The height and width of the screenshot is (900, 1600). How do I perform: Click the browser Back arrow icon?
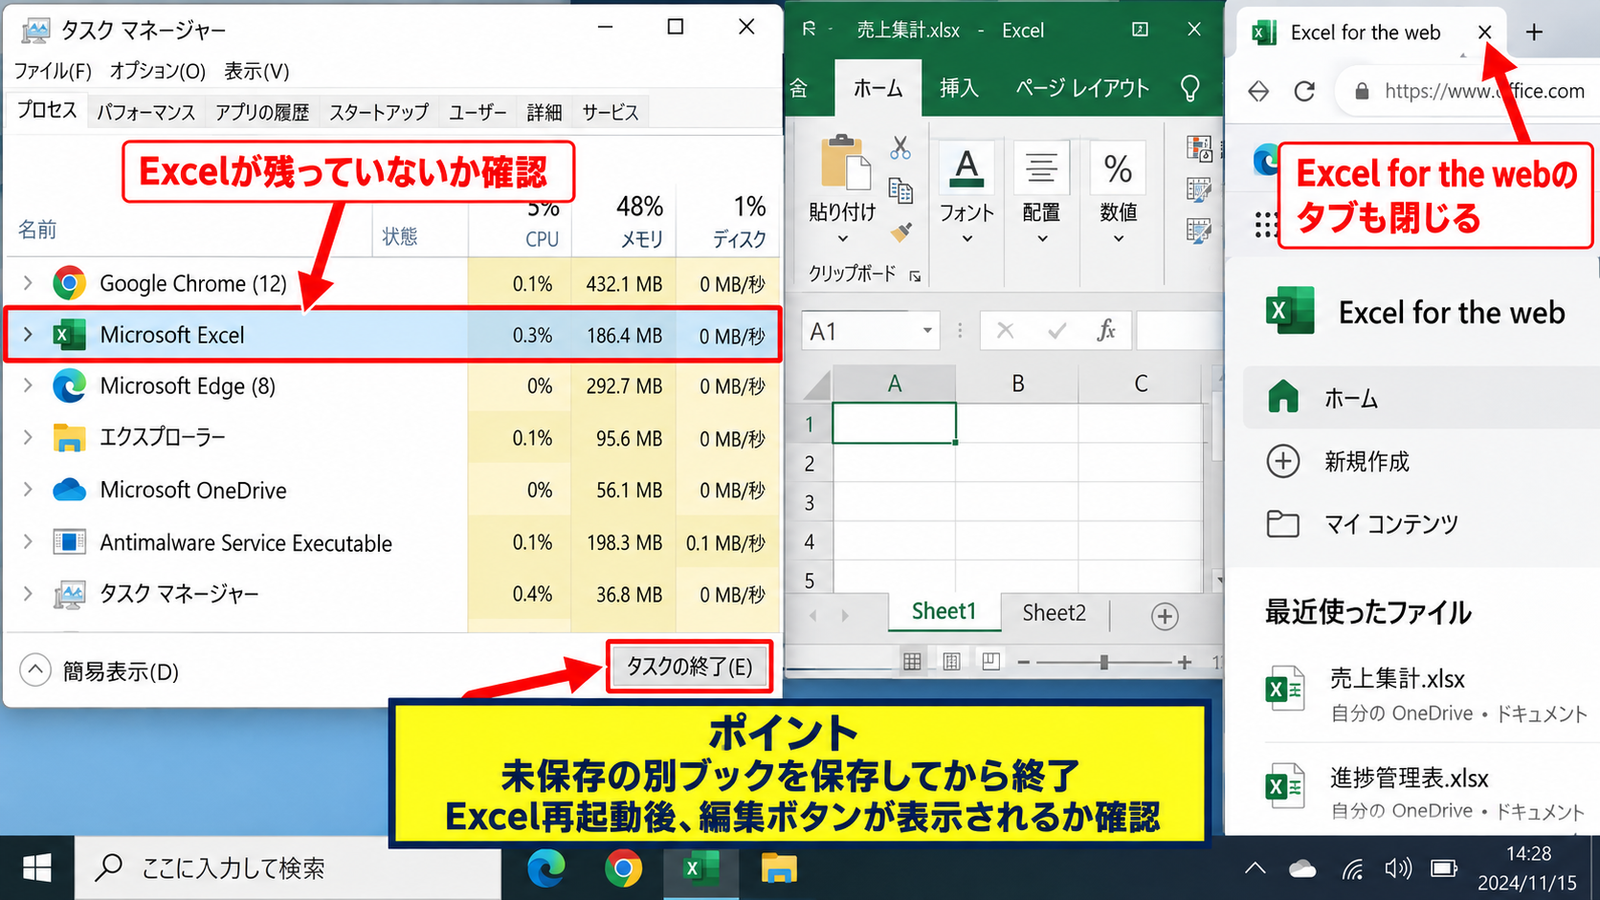[1259, 91]
